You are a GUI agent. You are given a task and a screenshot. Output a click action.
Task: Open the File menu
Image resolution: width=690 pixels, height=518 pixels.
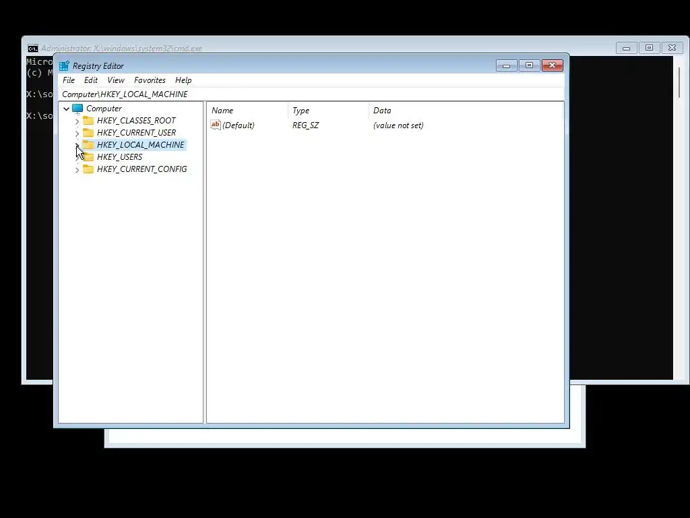tap(69, 80)
